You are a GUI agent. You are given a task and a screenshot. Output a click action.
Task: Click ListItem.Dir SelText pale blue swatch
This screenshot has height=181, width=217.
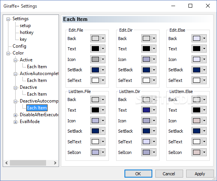146,141
